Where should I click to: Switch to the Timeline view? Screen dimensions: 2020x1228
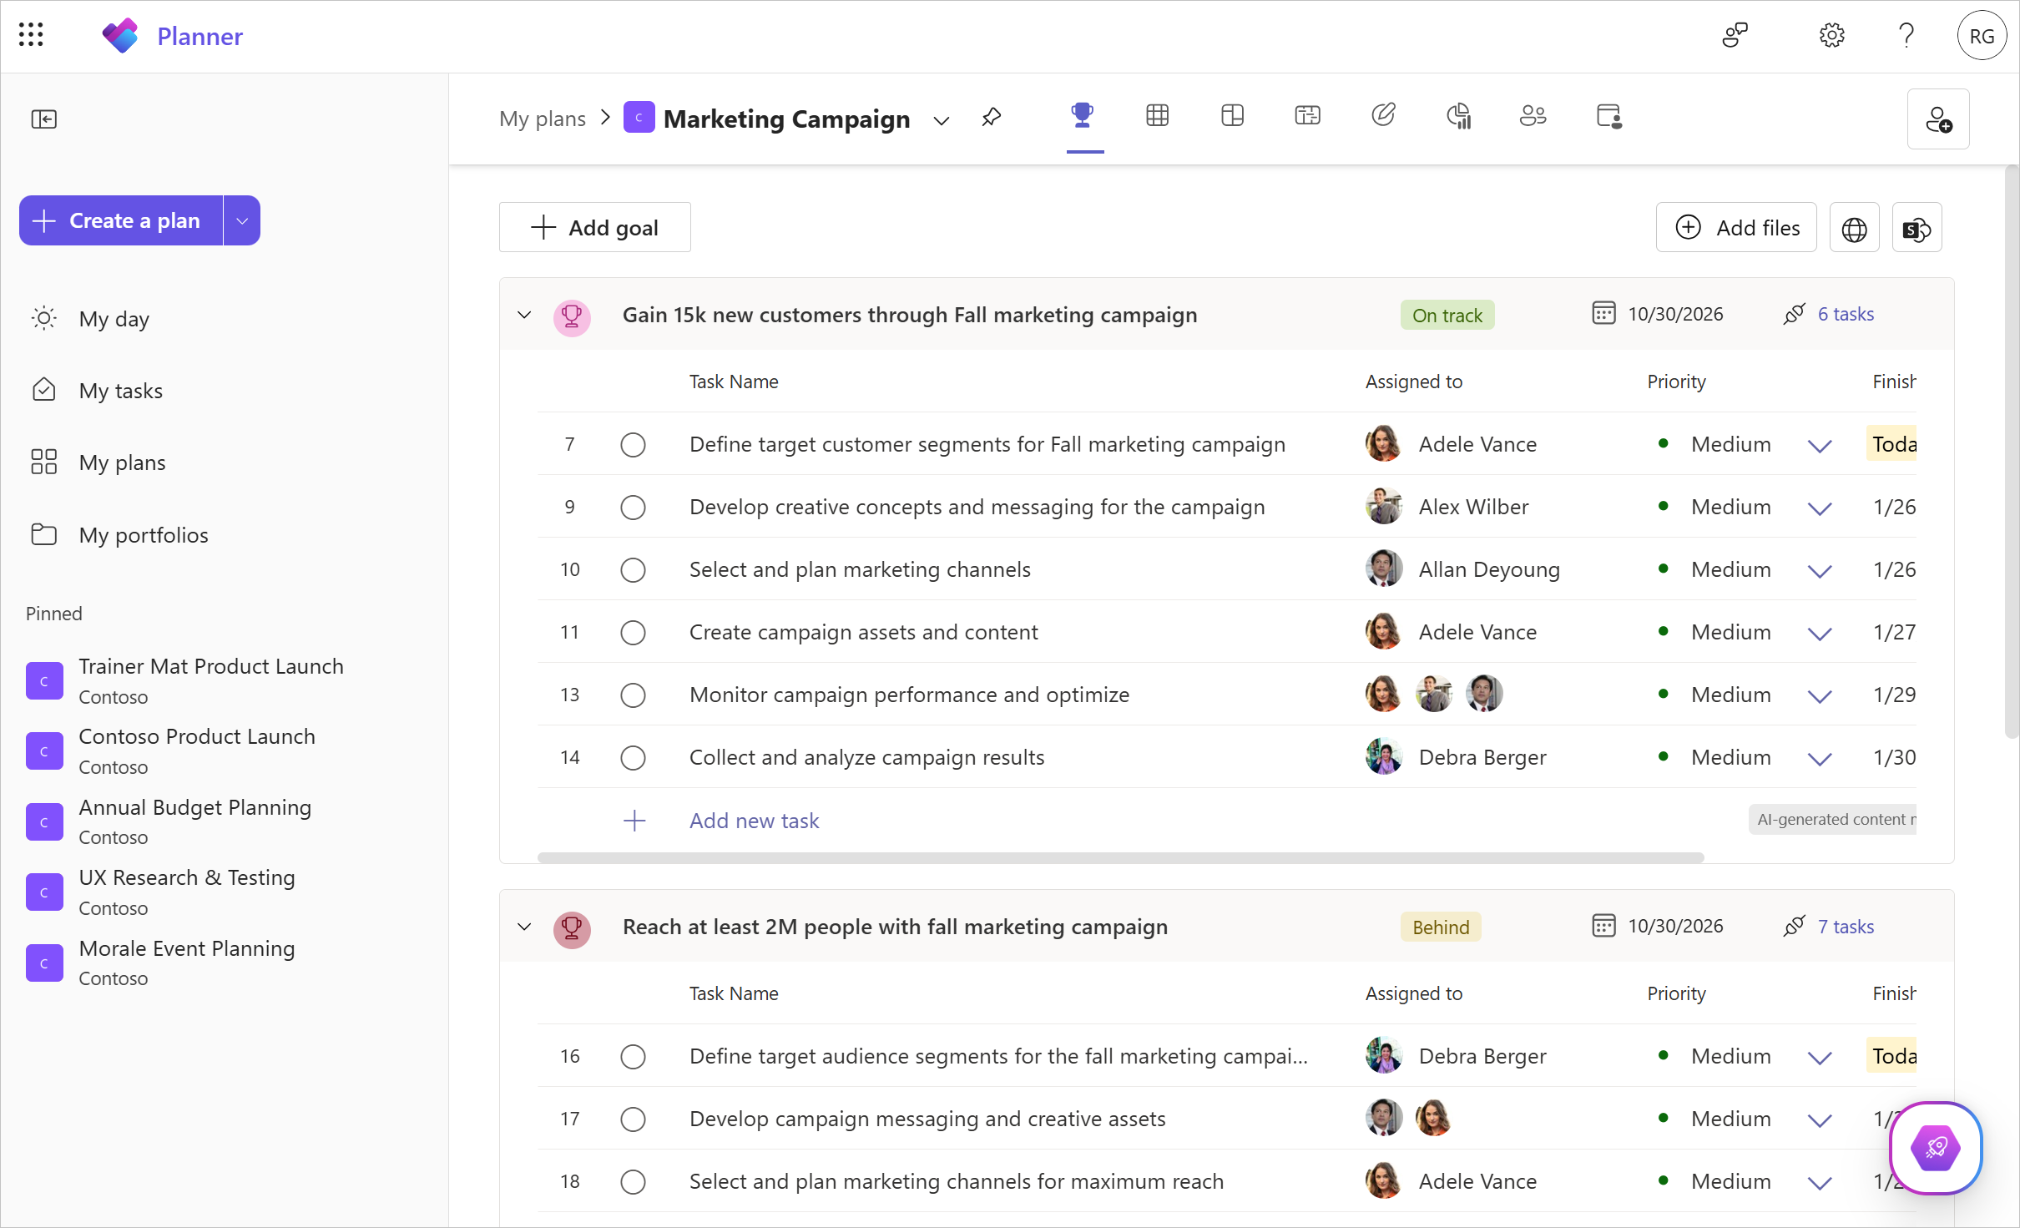tap(1307, 115)
